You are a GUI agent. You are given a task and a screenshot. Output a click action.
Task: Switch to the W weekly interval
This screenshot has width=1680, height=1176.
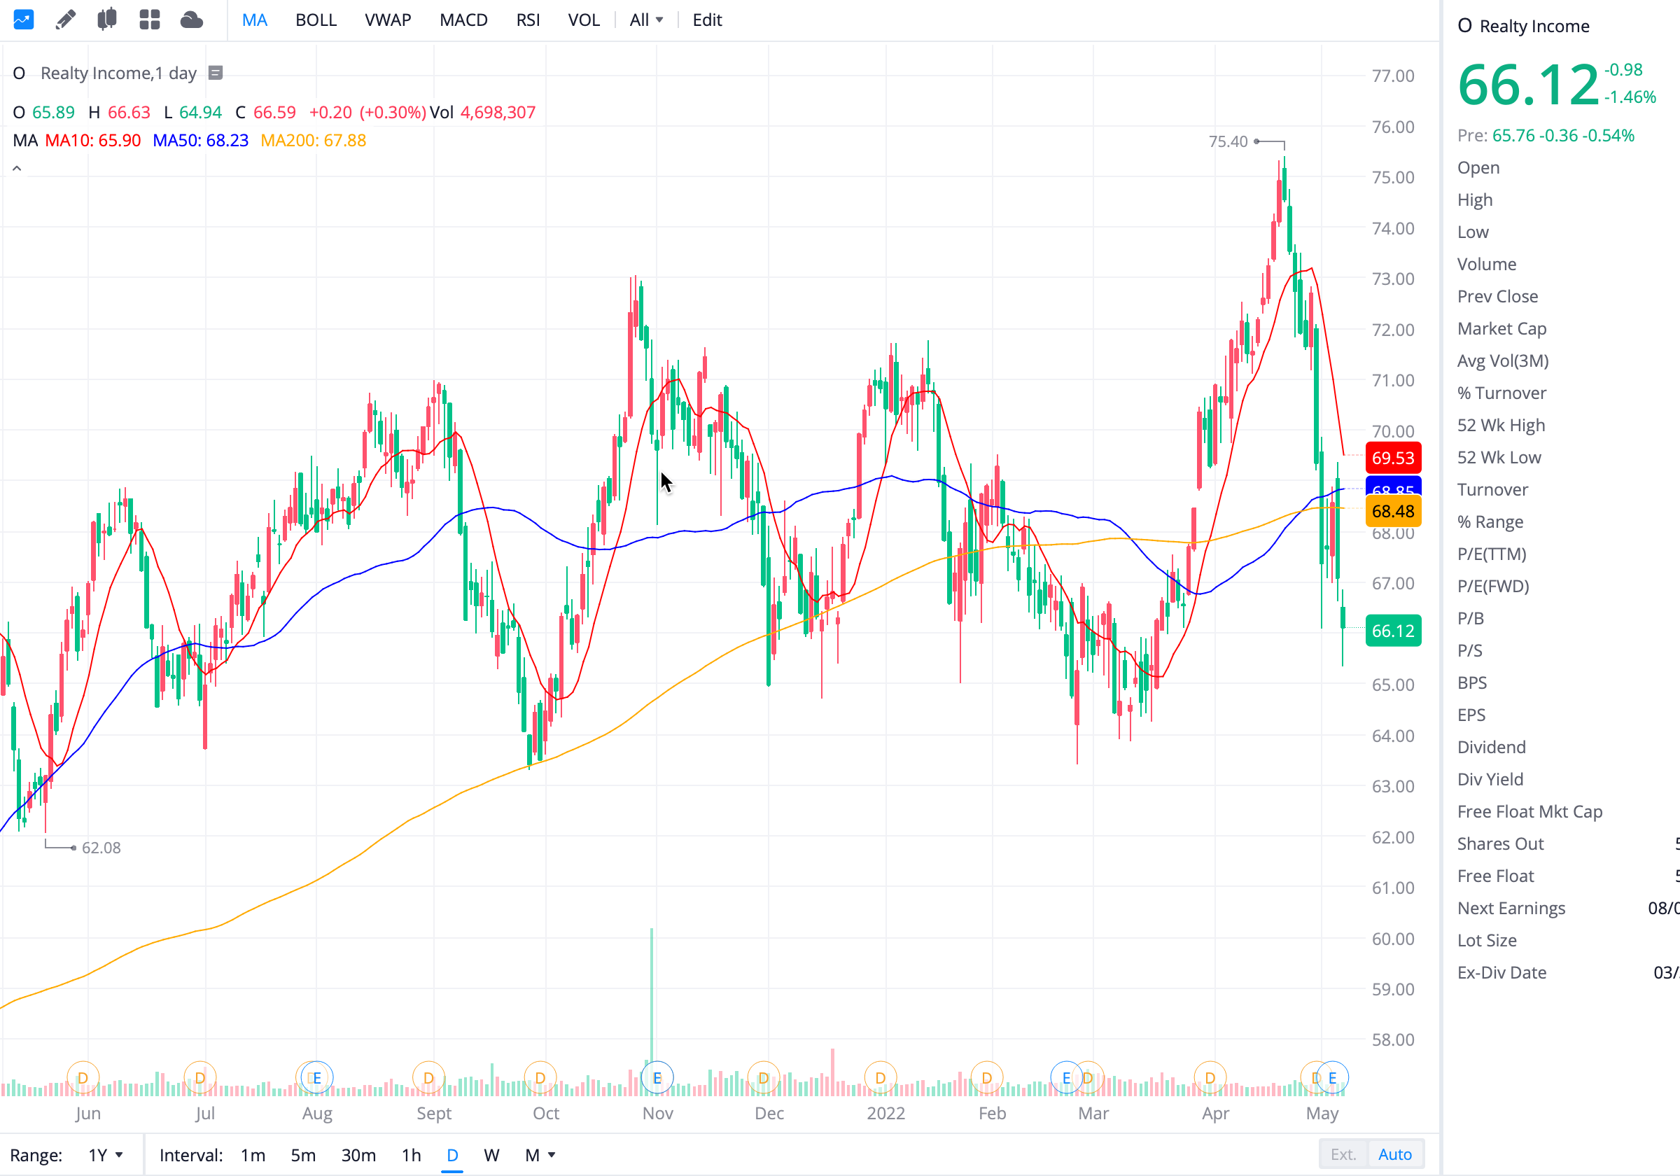[491, 1155]
